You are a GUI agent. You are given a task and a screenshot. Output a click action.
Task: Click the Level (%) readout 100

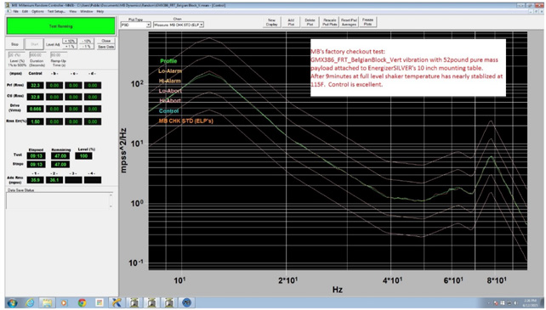(83, 156)
